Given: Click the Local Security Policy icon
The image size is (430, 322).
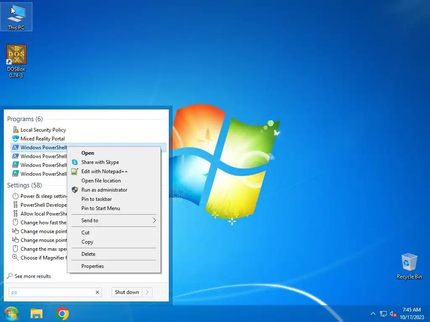Looking at the screenshot, I should (16, 130).
